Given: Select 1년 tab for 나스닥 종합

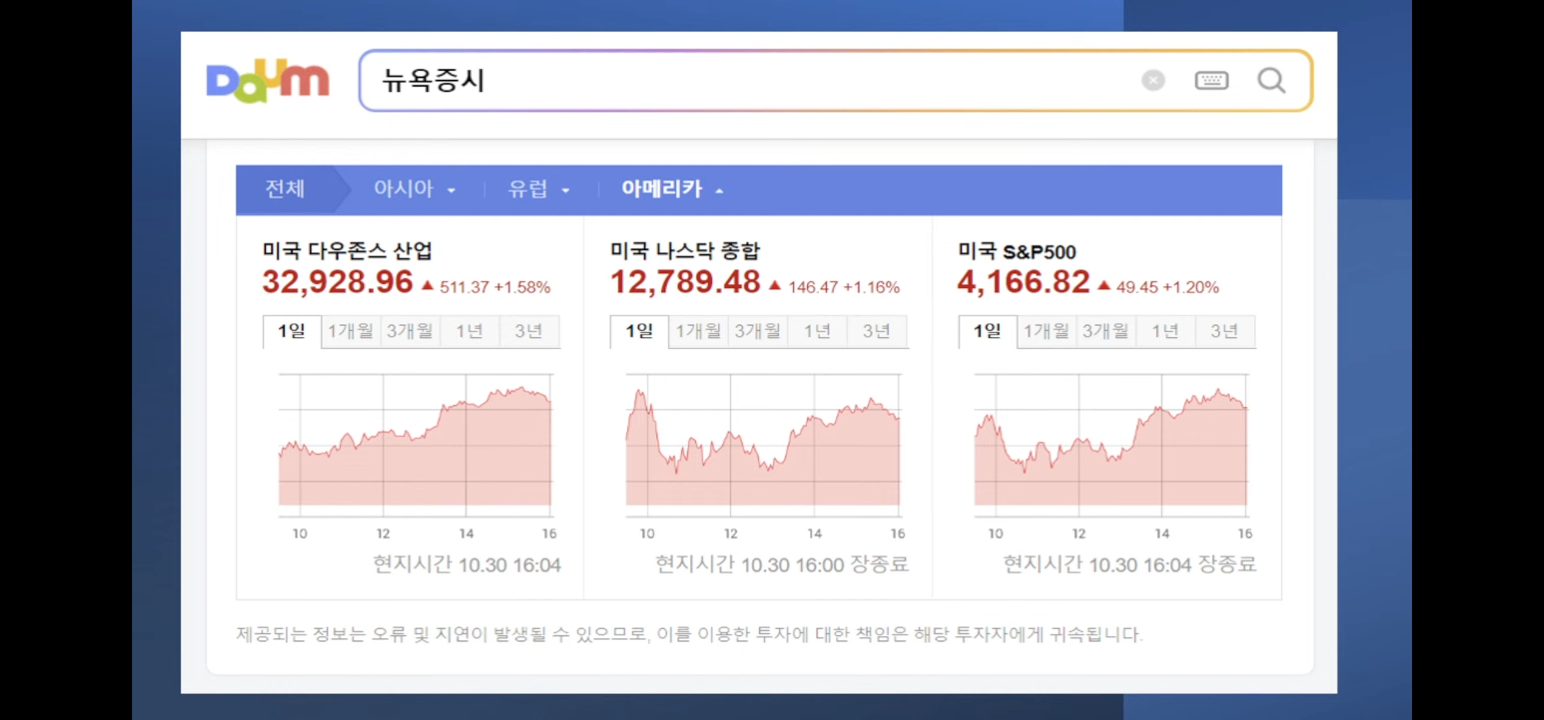Looking at the screenshot, I should point(817,331).
